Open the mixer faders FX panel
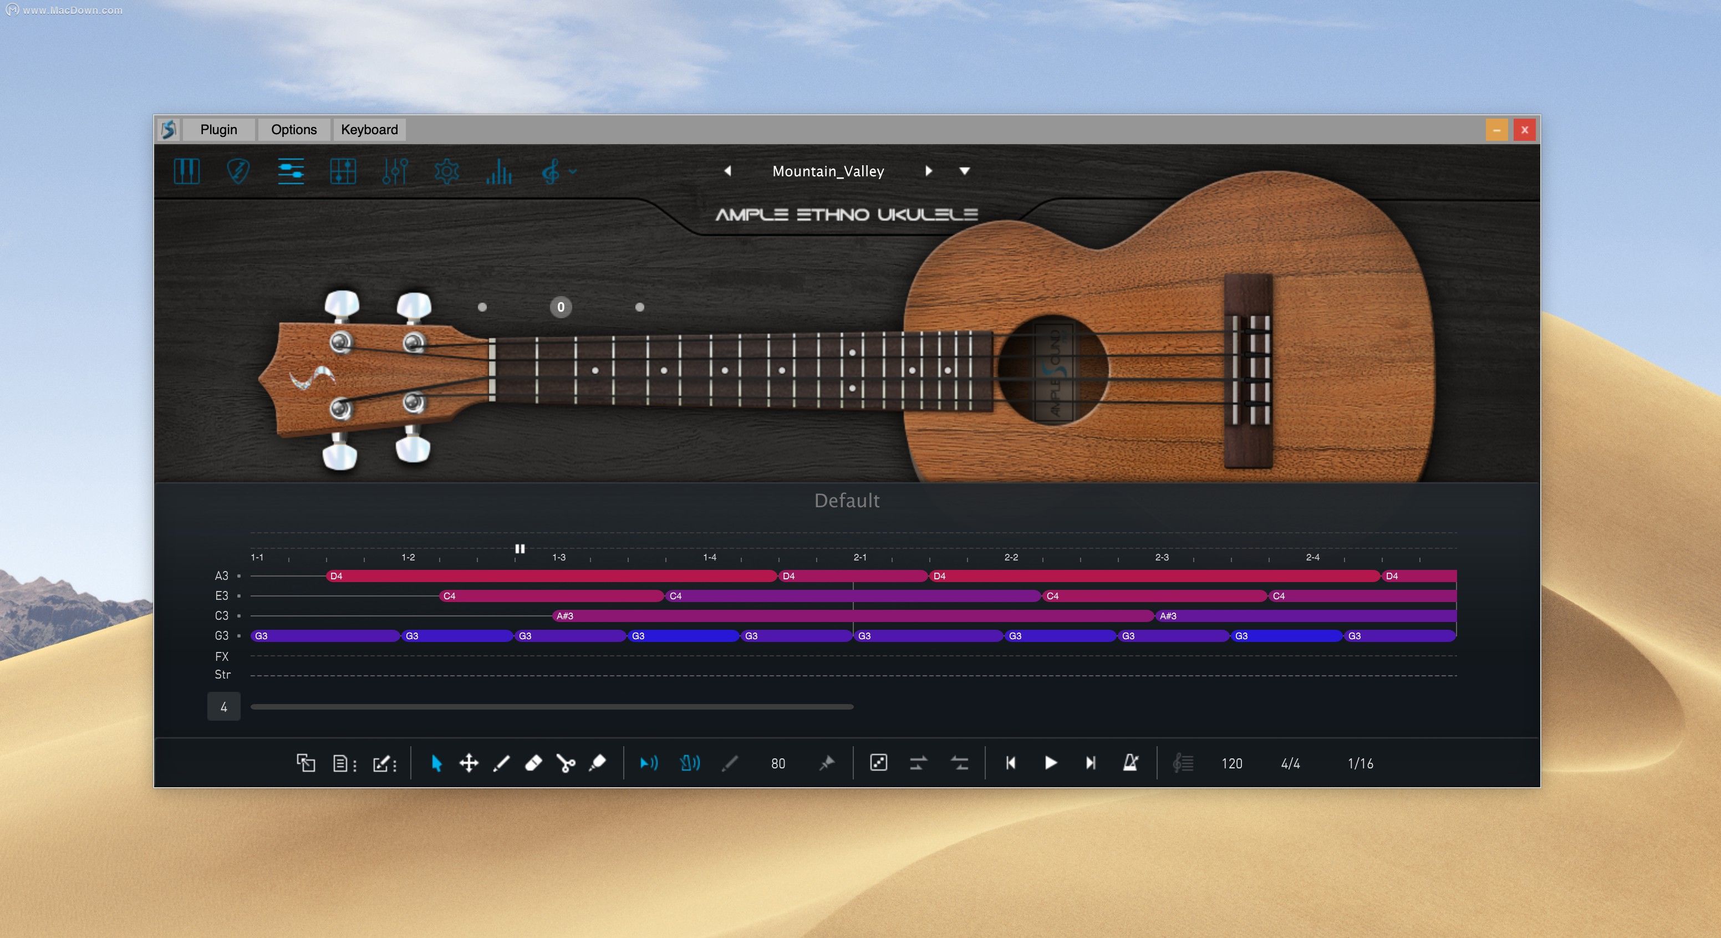The image size is (1721, 938). pyautogui.click(x=395, y=172)
